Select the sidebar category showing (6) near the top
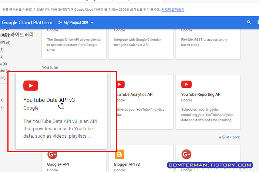 coord(5,43)
